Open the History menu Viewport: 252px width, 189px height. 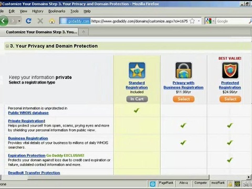pyautogui.click(x=38, y=11)
